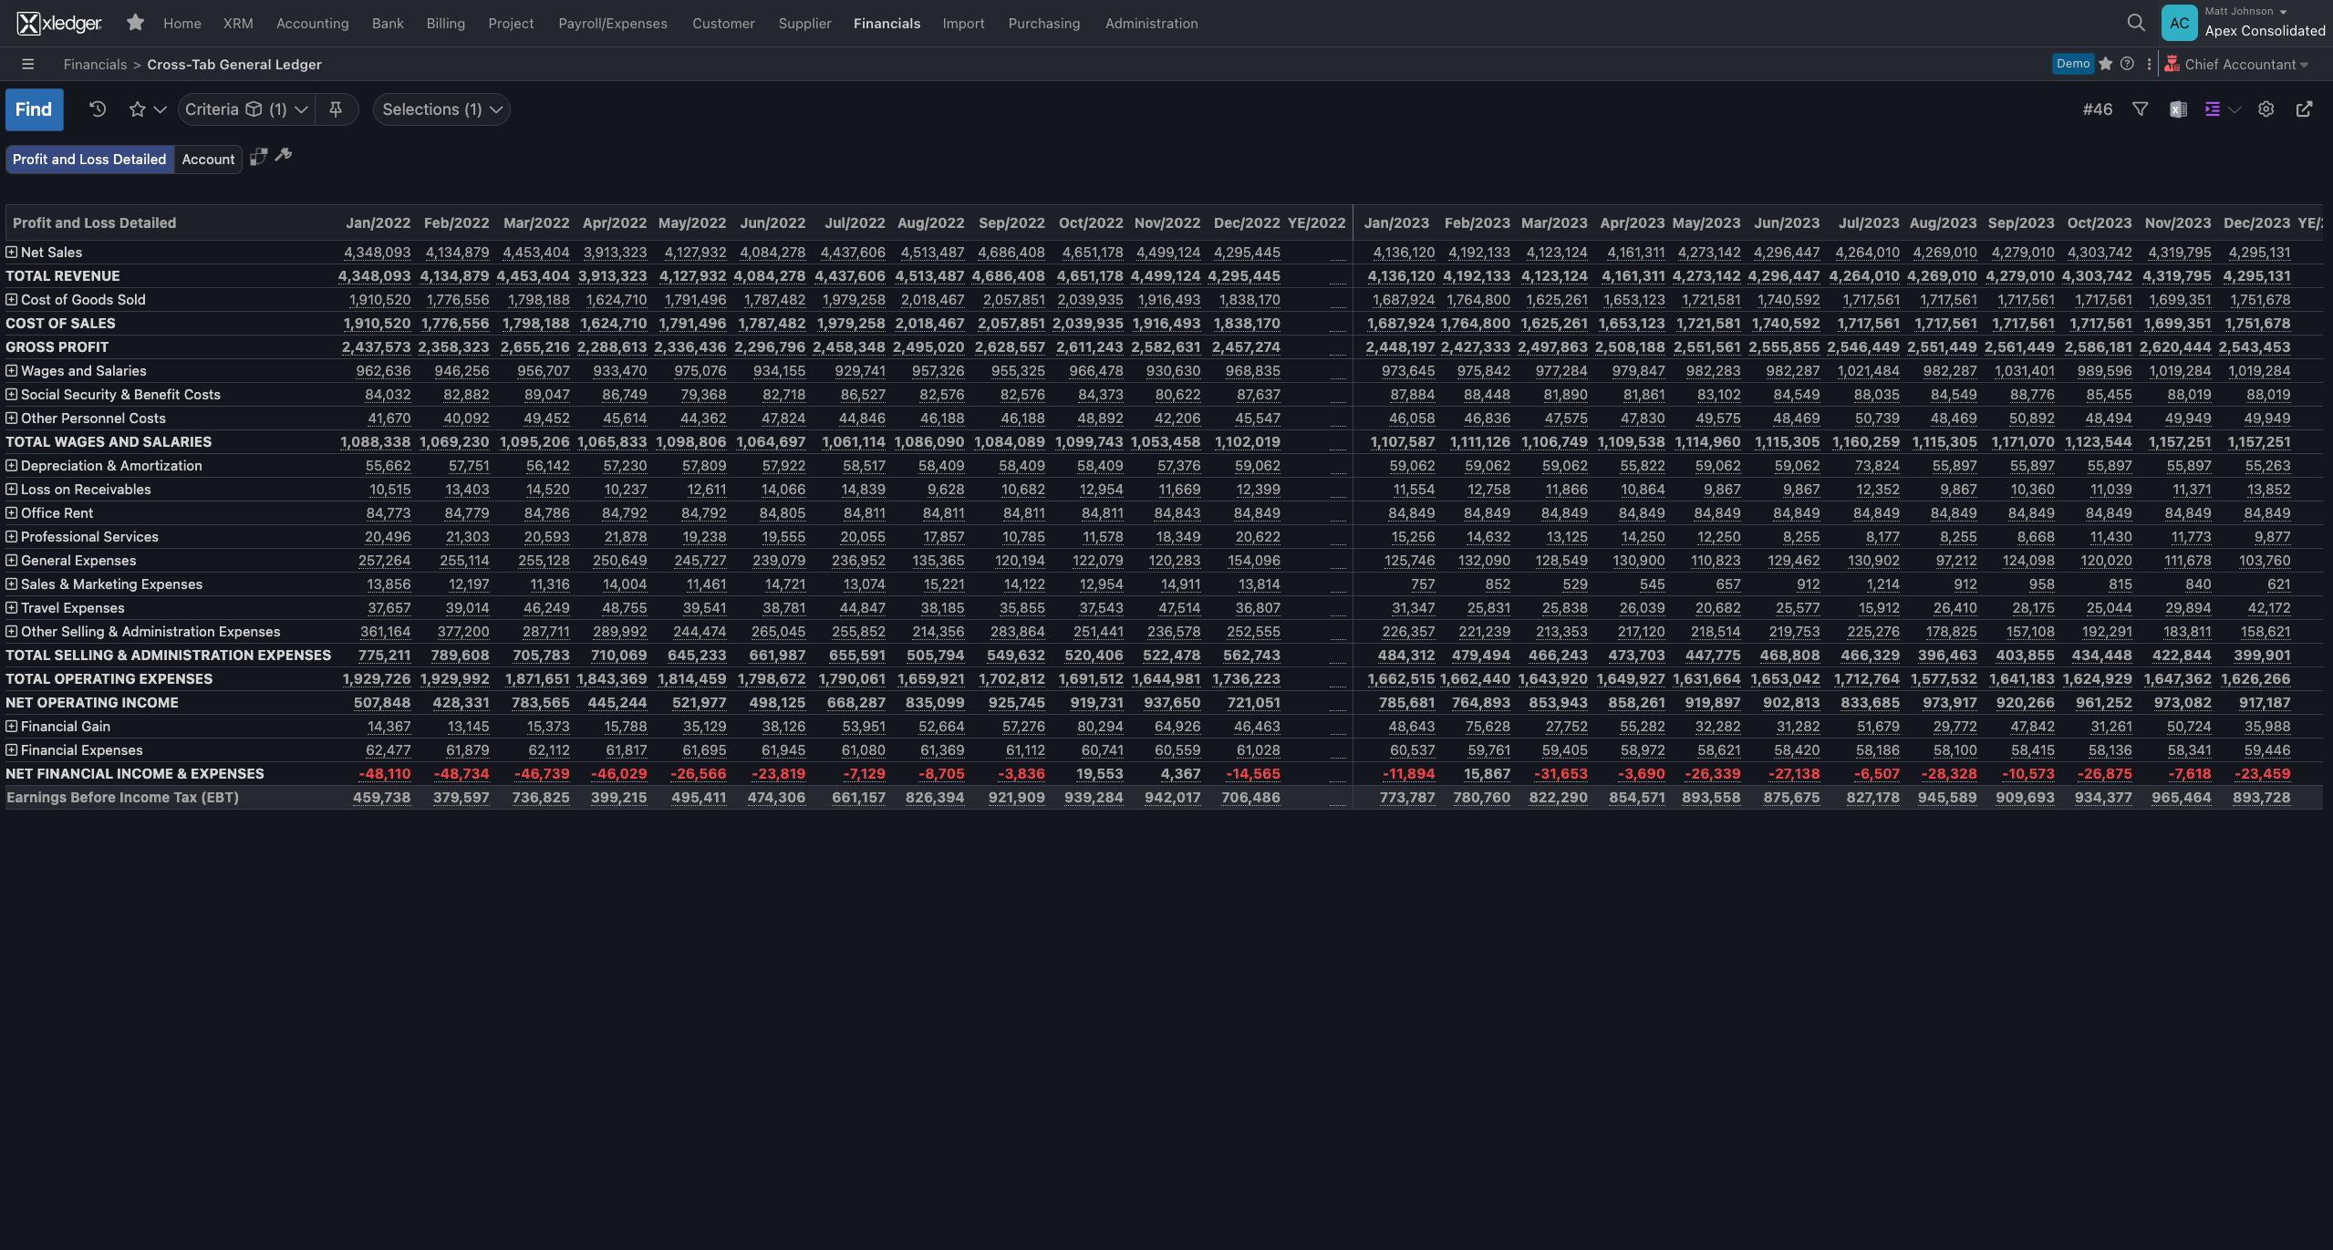The width and height of the screenshot is (2333, 1250).
Task: Click the history icon beside Find
Action: [x=97, y=108]
